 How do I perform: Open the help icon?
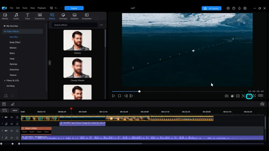pos(234,8)
